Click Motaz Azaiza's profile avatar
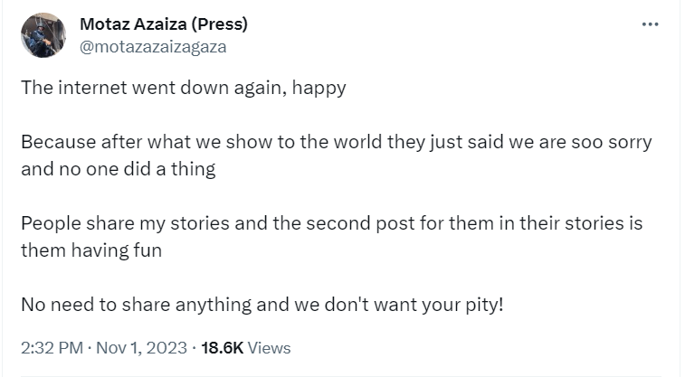This screenshot has width=685, height=377. 43,35
